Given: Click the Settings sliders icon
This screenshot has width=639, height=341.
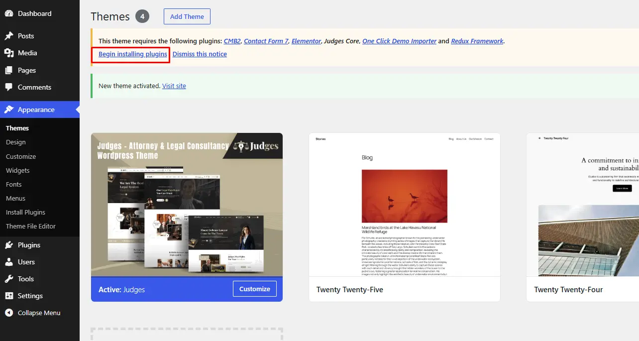Looking at the screenshot, I should coord(9,296).
